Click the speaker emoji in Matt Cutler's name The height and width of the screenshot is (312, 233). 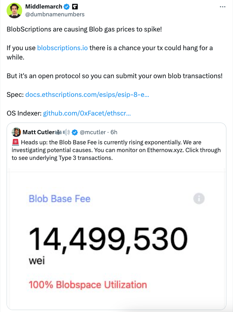click(66, 132)
